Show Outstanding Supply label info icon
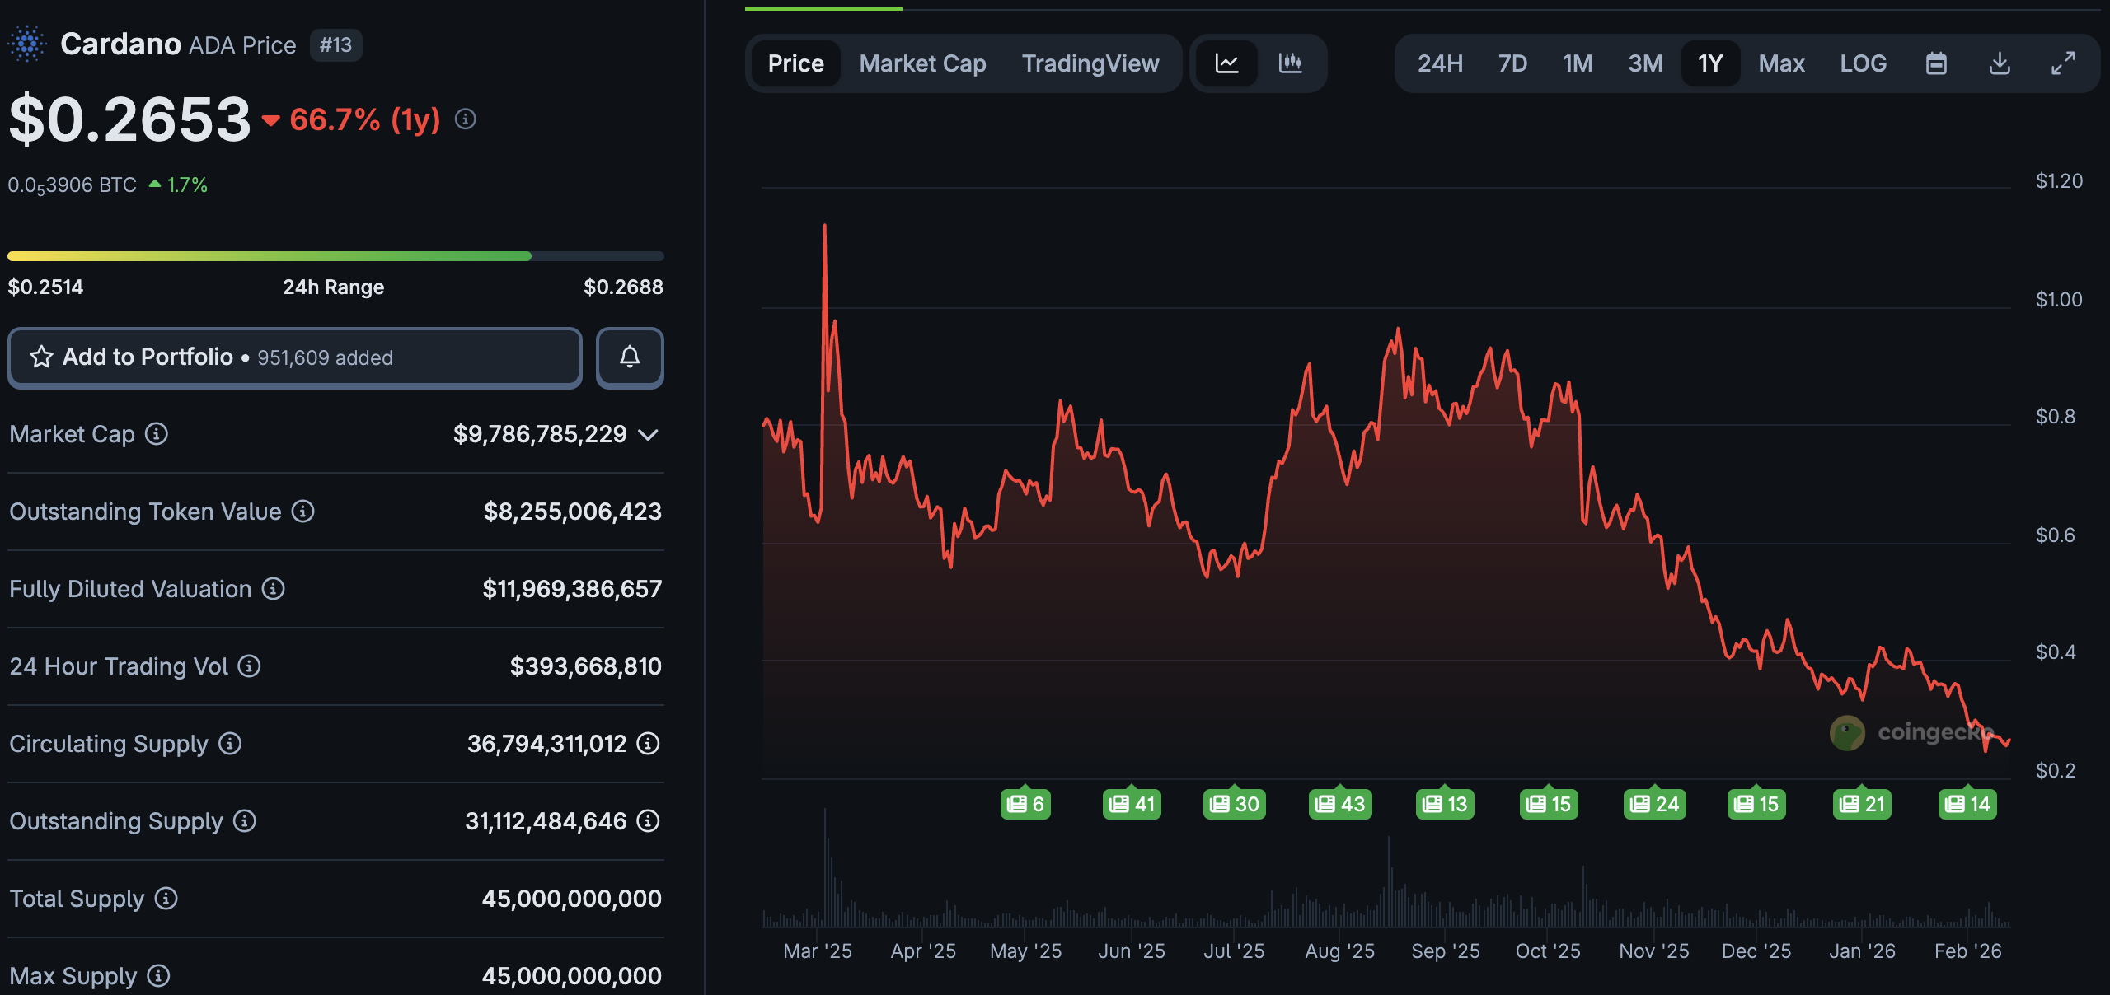2110x995 pixels. (245, 821)
